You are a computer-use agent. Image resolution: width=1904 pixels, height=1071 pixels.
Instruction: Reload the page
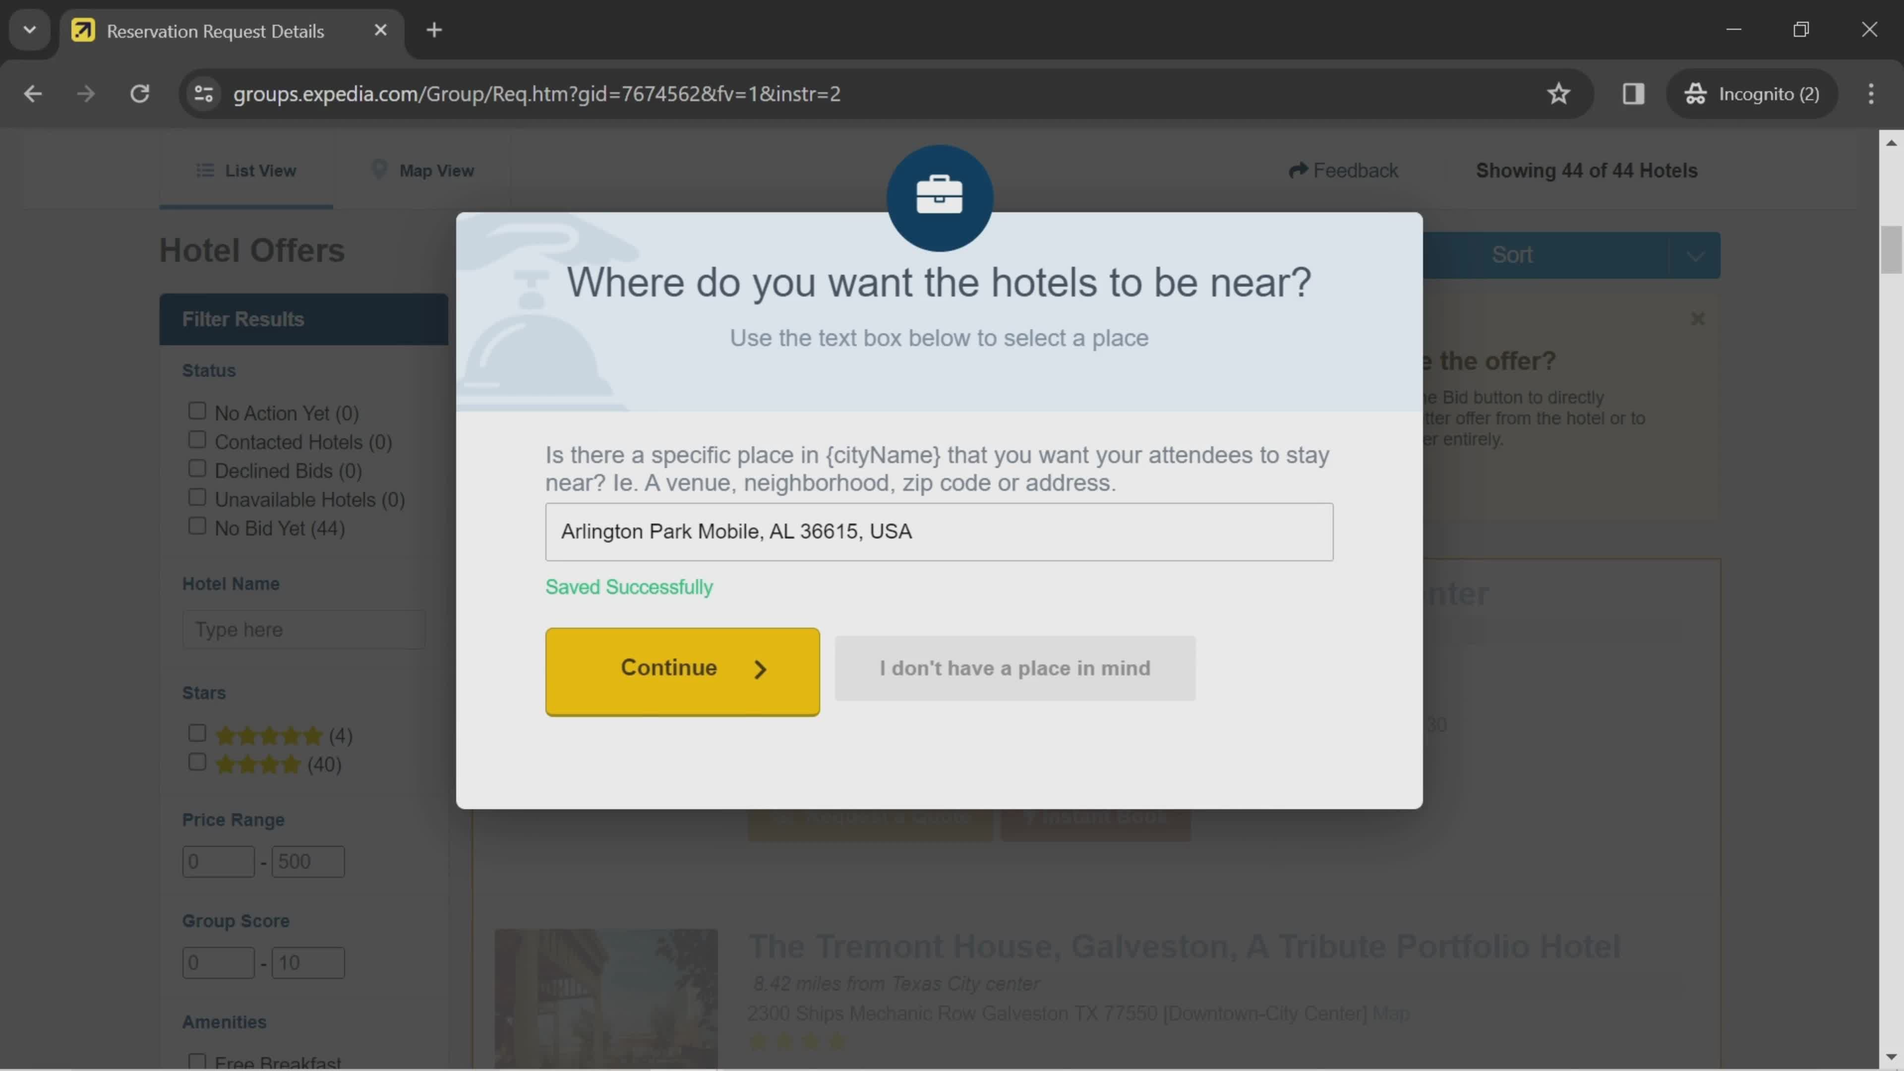[140, 94]
